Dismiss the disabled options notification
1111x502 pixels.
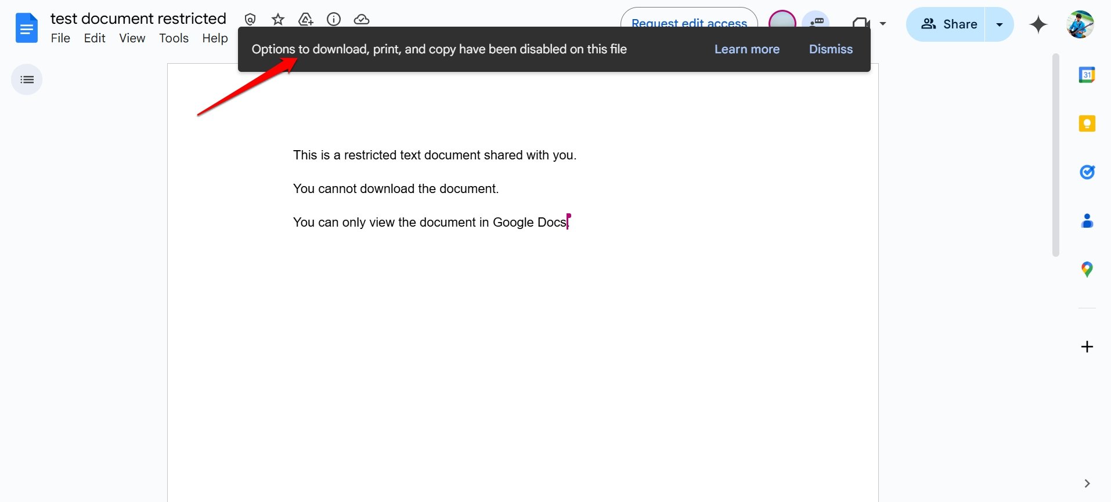[x=831, y=49]
